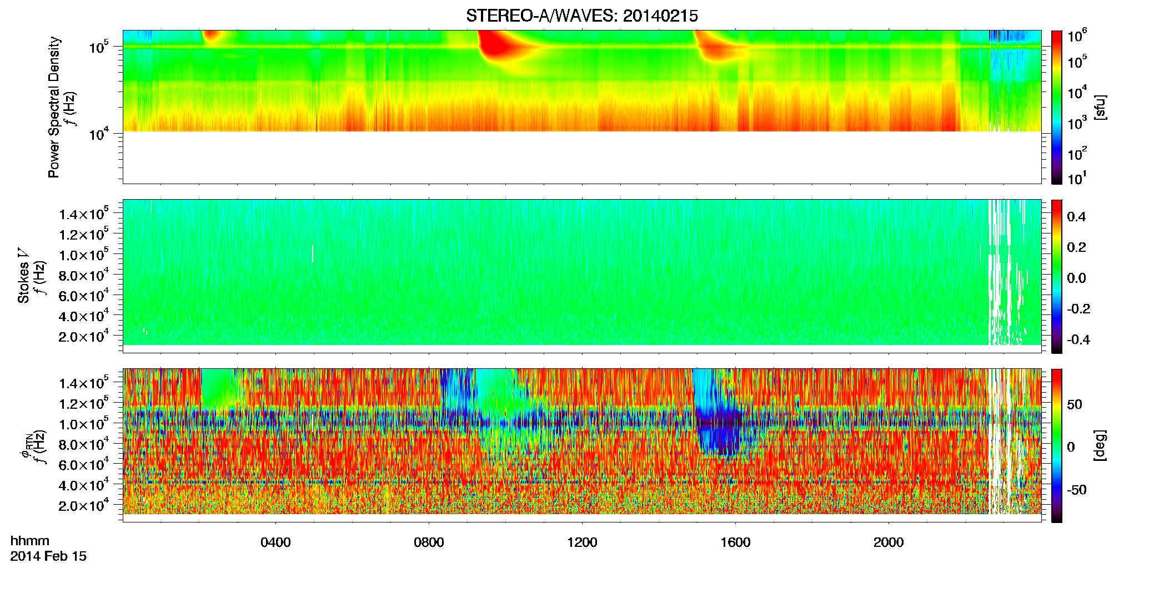The height and width of the screenshot is (599, 1164).
Task: Click the 6.0×10^4 tick in Stokes panel
Action: point(83,296)
